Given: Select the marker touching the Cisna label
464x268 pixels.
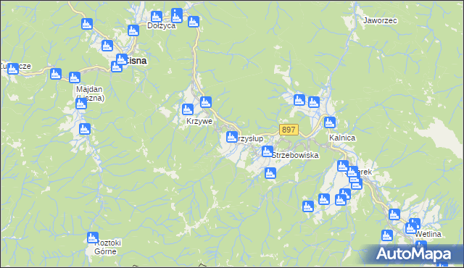Looking at the screenshot, I should pos(121,59).
